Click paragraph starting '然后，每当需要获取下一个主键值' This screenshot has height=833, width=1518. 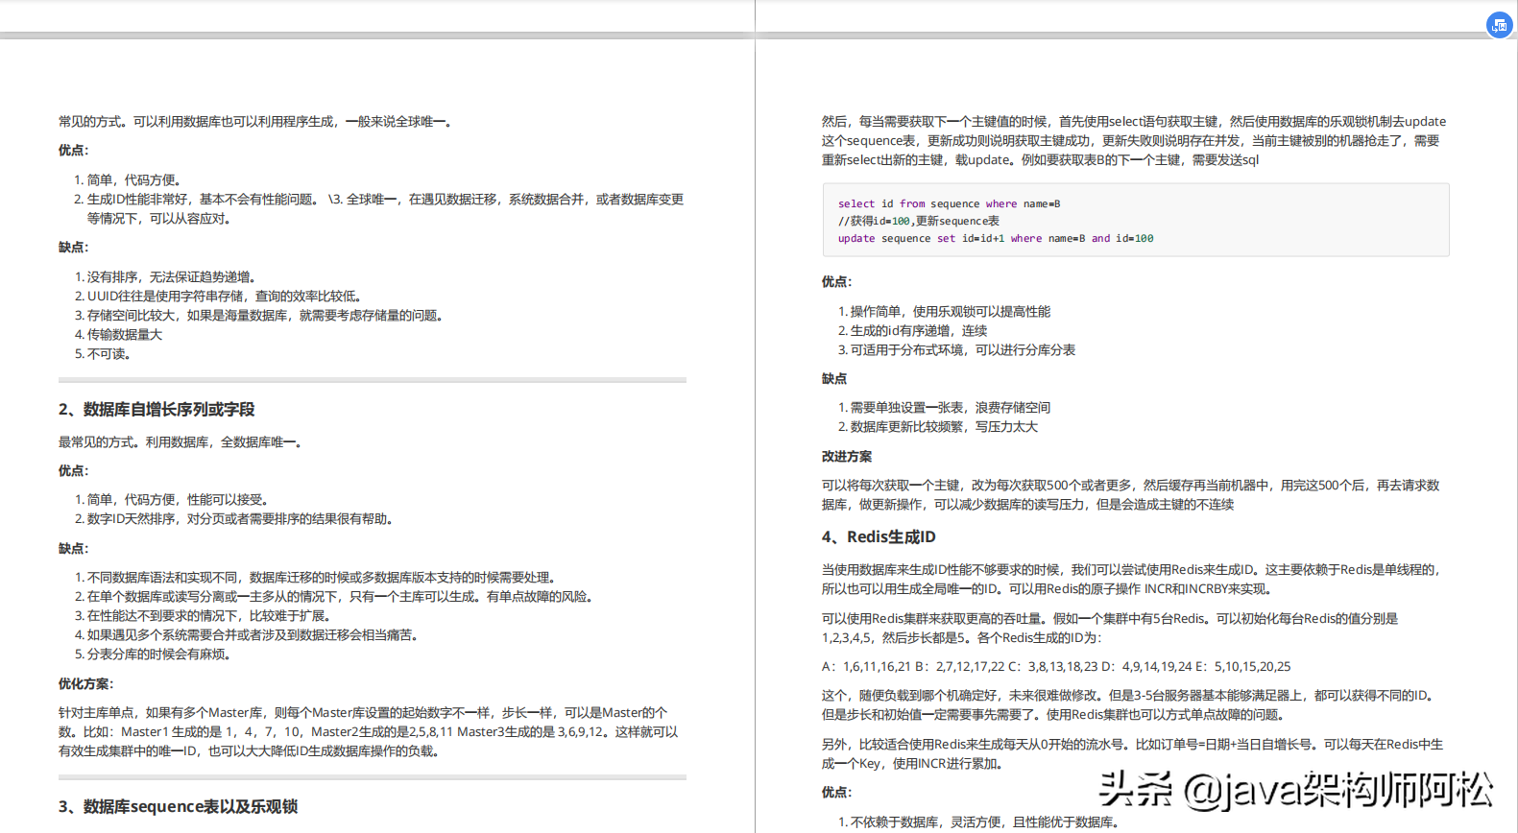click(x=1134, y=140)
